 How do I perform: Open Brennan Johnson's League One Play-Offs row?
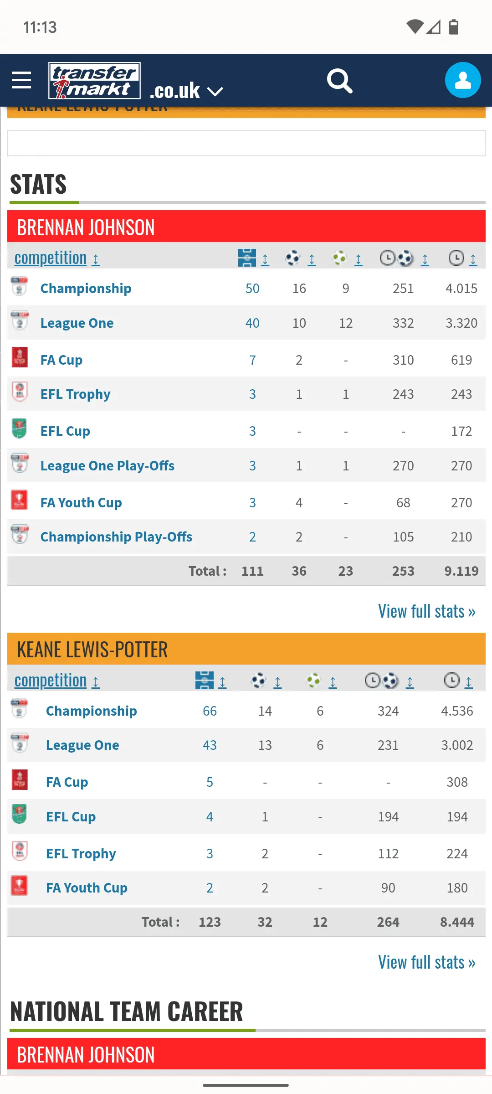[107, 466]
